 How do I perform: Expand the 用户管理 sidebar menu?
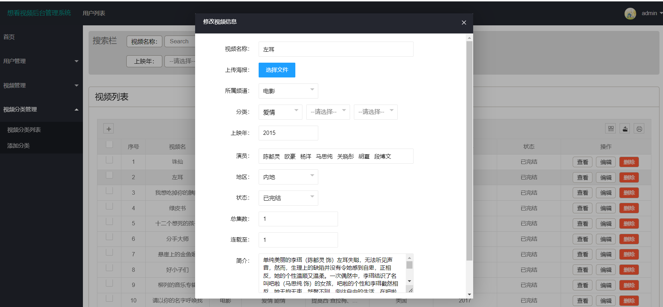[41, 61]
